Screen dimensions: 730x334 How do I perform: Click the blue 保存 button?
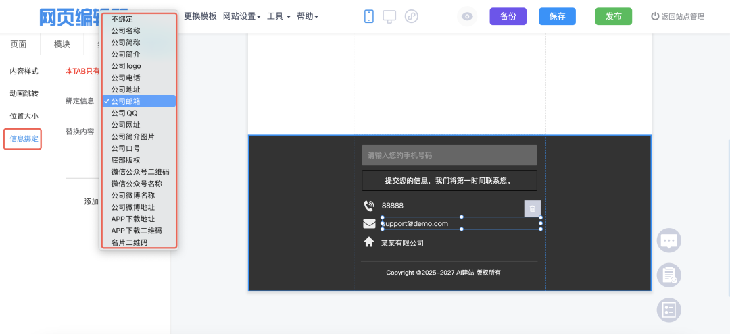click(x=557, y=16)
